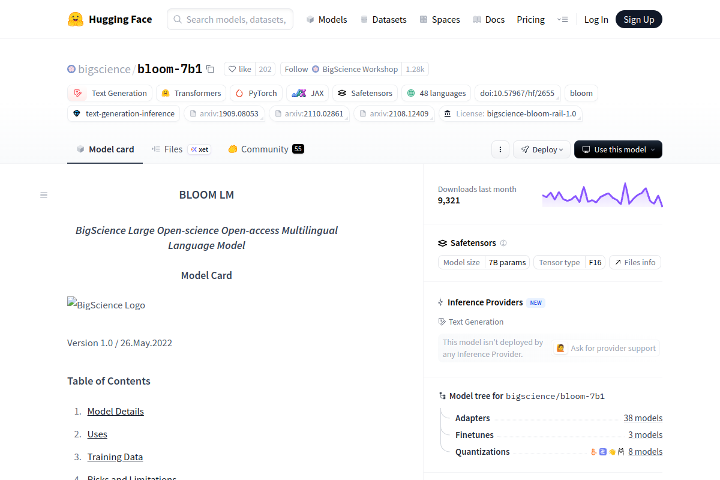Open the Community tab
The height and width of the screenshot is (480, 720).
click(x=265, y=149)
